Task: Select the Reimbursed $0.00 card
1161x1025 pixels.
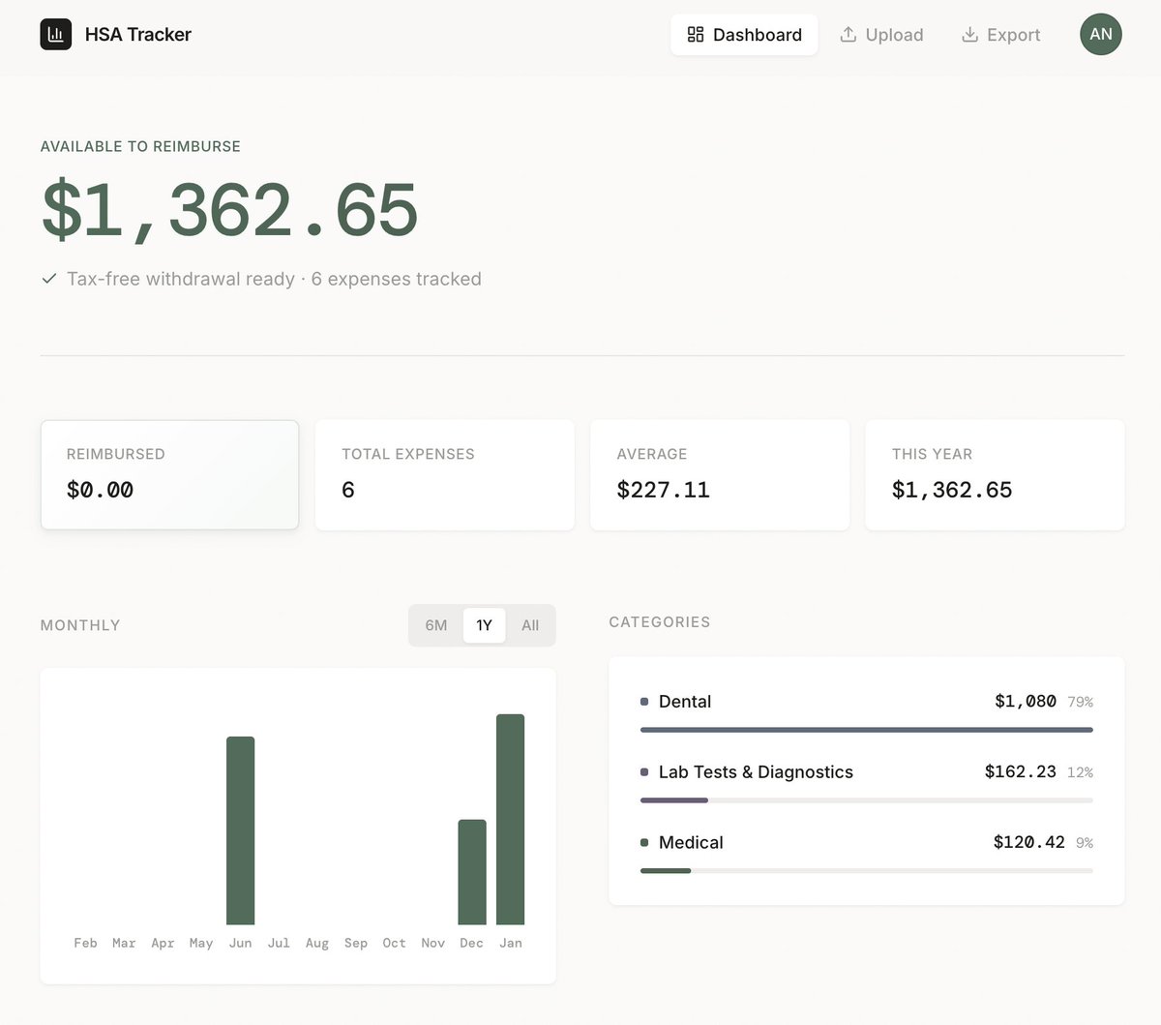Action: coord(169,474)
